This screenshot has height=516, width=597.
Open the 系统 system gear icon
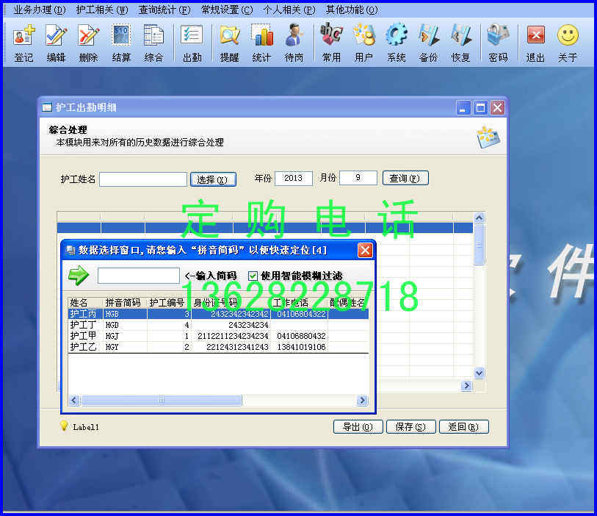pos(396,43)
